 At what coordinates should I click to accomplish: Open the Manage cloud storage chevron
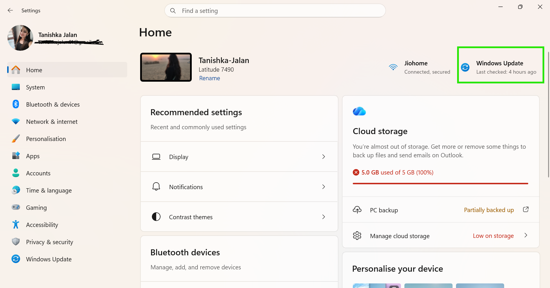tap(526, 235)
